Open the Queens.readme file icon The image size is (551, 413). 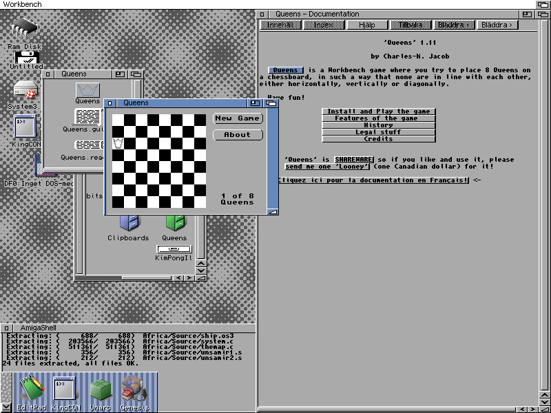point(89,145)
